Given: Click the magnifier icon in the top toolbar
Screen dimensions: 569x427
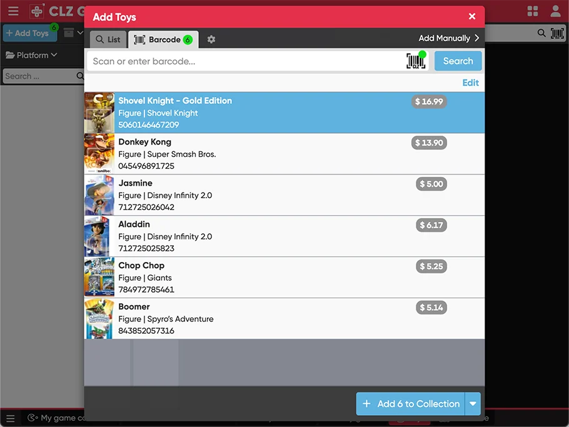Looking at the screenshot, I should point(541,33).
